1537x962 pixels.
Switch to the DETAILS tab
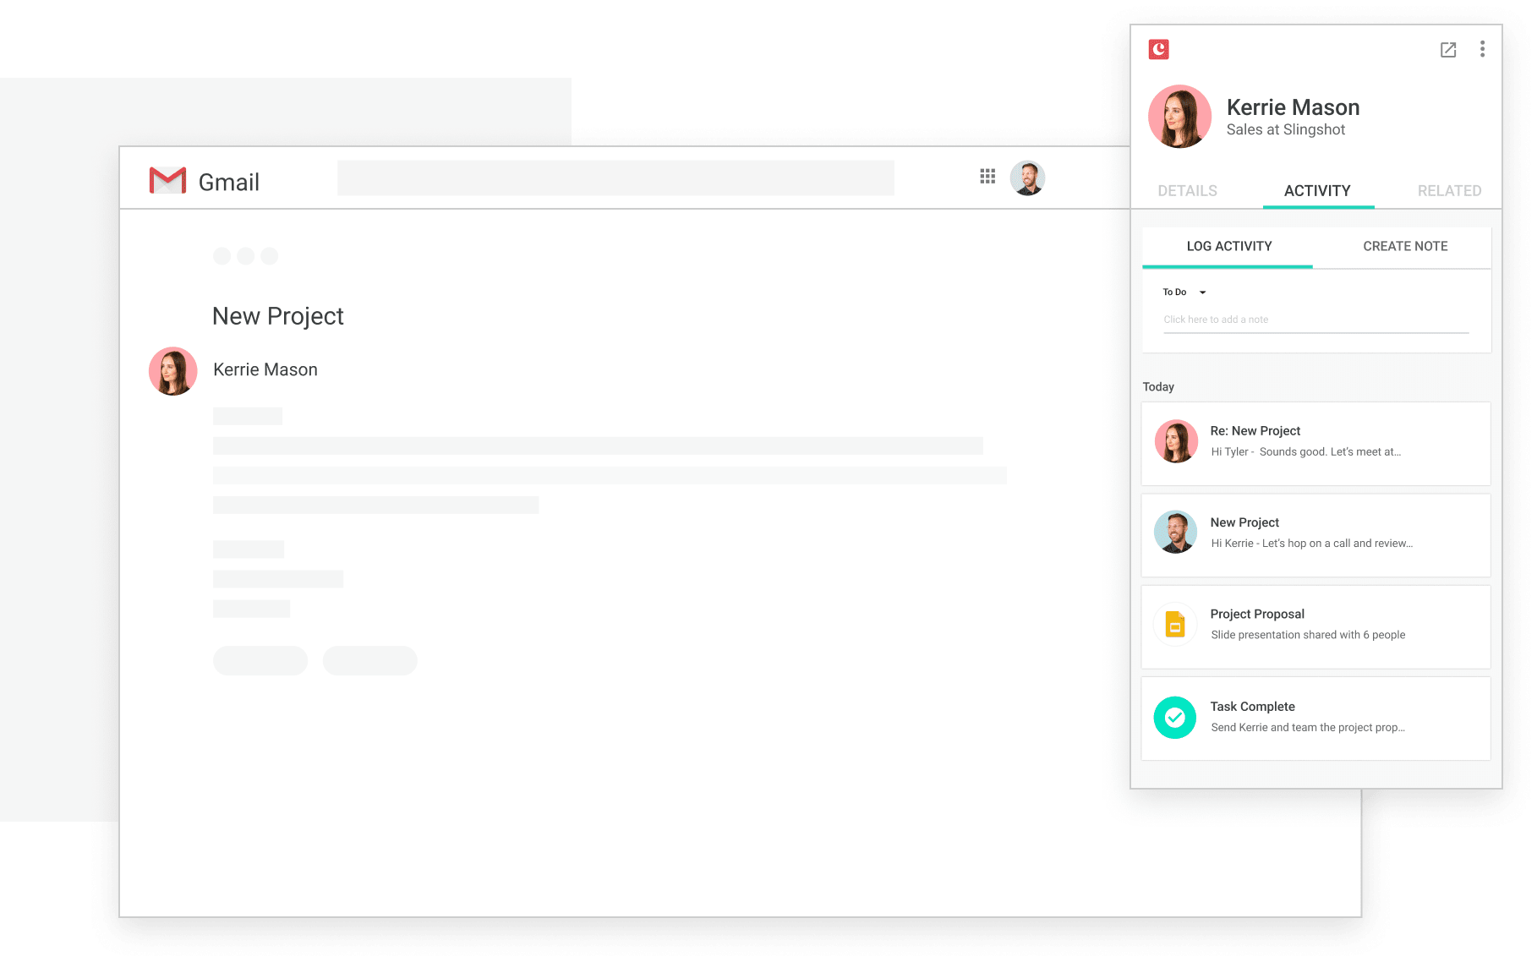pyautogui.click(x=1187, y=191)
